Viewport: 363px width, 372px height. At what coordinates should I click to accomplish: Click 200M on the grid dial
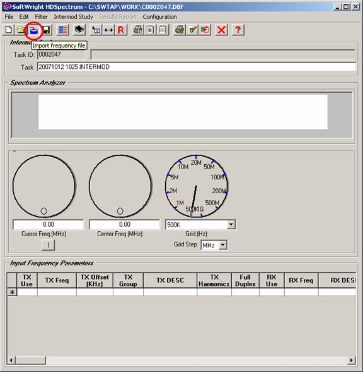219,191
